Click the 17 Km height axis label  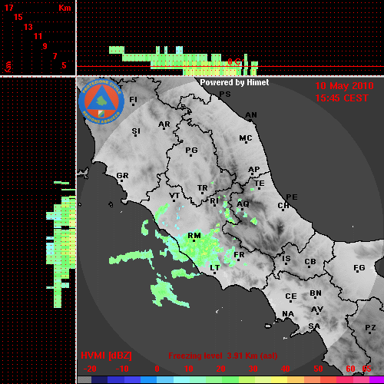pyautogui.click(x=8, y=8)
